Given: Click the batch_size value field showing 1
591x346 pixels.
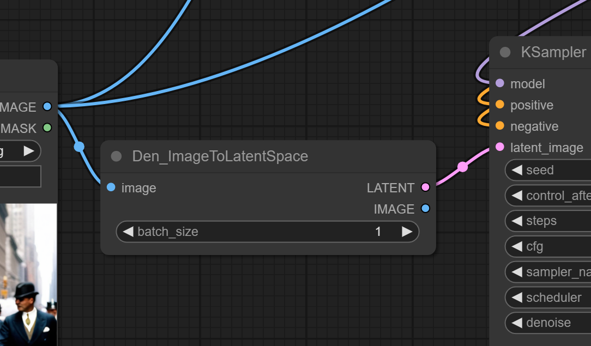Looking at the screenshot, I should pyautogui.click(x=268, y=232).
